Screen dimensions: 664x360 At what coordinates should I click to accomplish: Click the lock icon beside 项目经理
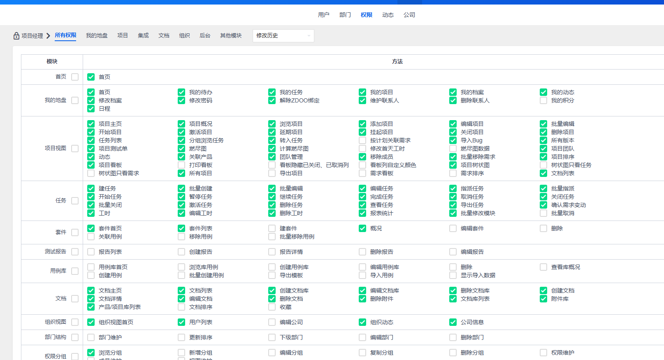tap(16, 36)
